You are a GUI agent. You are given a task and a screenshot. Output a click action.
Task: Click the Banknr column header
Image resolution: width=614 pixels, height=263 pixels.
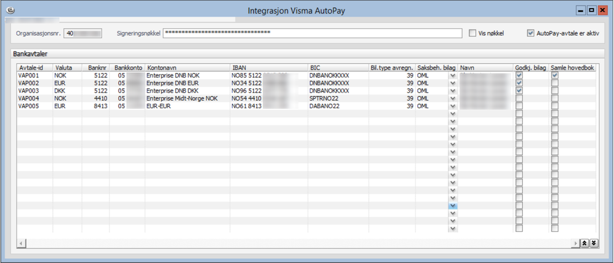pyautogui.click(x=95, y=68)
